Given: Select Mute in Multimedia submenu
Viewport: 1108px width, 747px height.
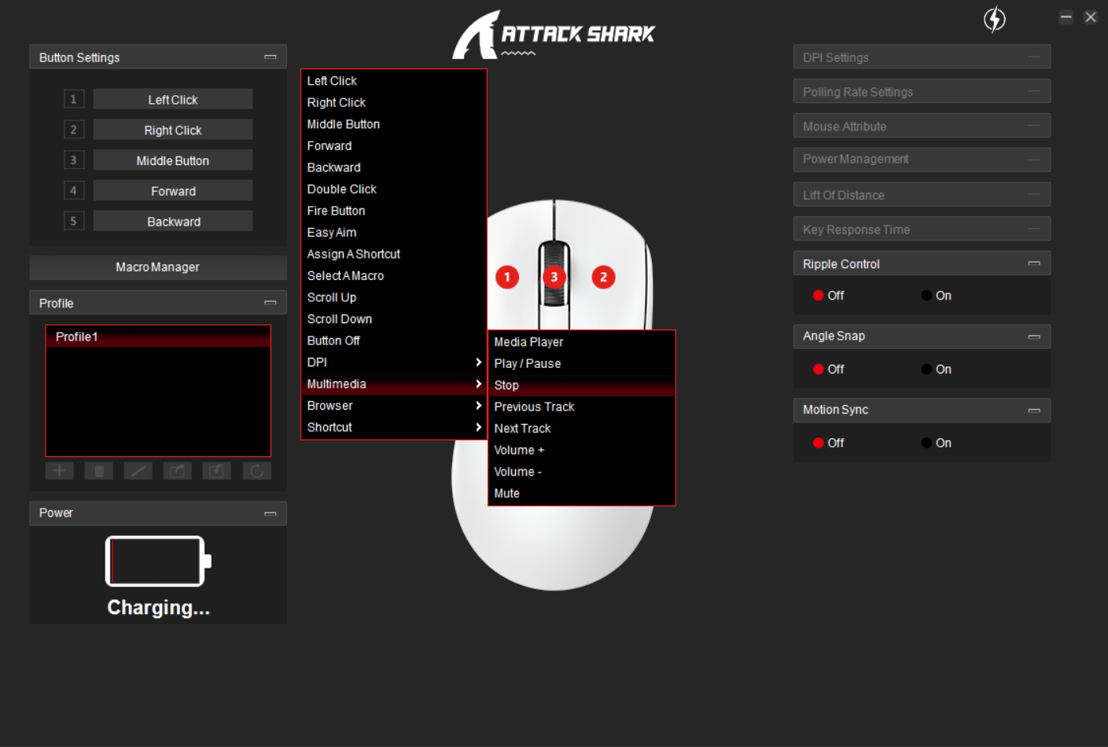Looking at the screenshot, I should coord(582,493).
